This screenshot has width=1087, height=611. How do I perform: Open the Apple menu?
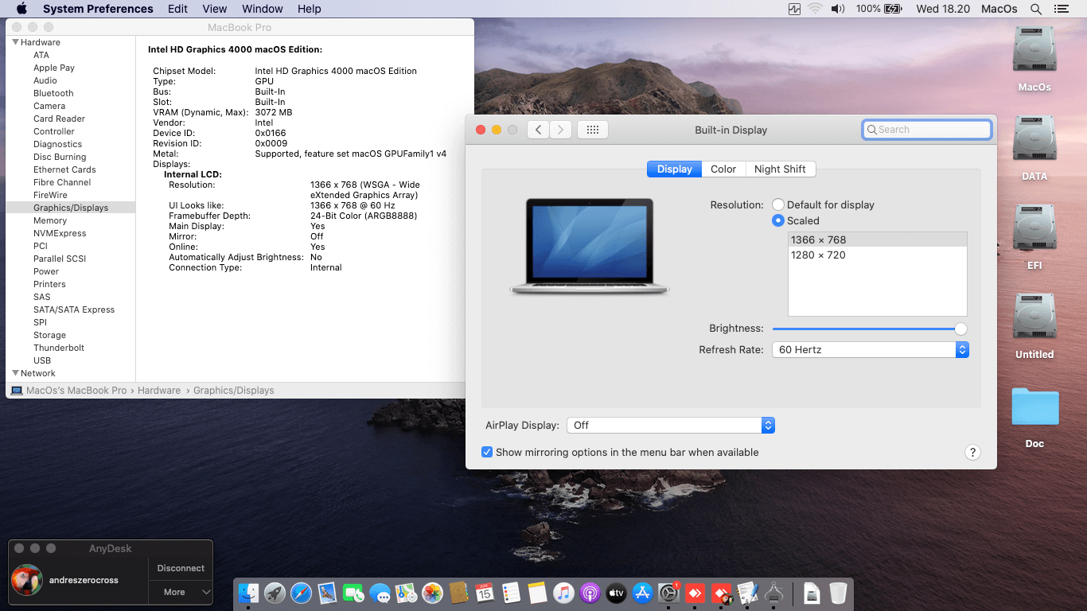click(21, 9)
